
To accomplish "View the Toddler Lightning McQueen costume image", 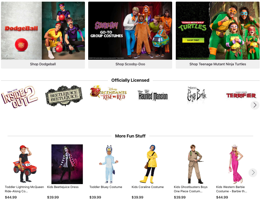I will (25, 164).
